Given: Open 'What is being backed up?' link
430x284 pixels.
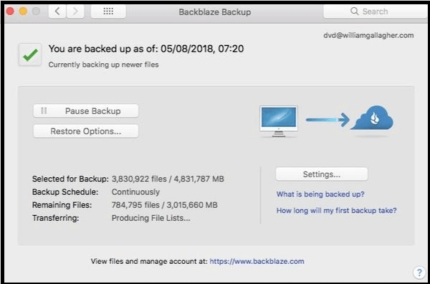Looking at the screenshot, I should (x=320, y=194).
